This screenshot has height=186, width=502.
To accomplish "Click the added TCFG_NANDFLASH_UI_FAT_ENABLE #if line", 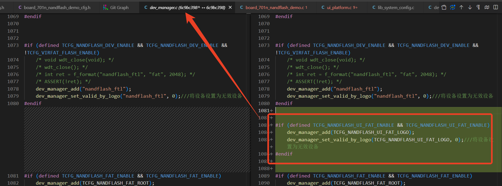I will click(x=382, y=125).
